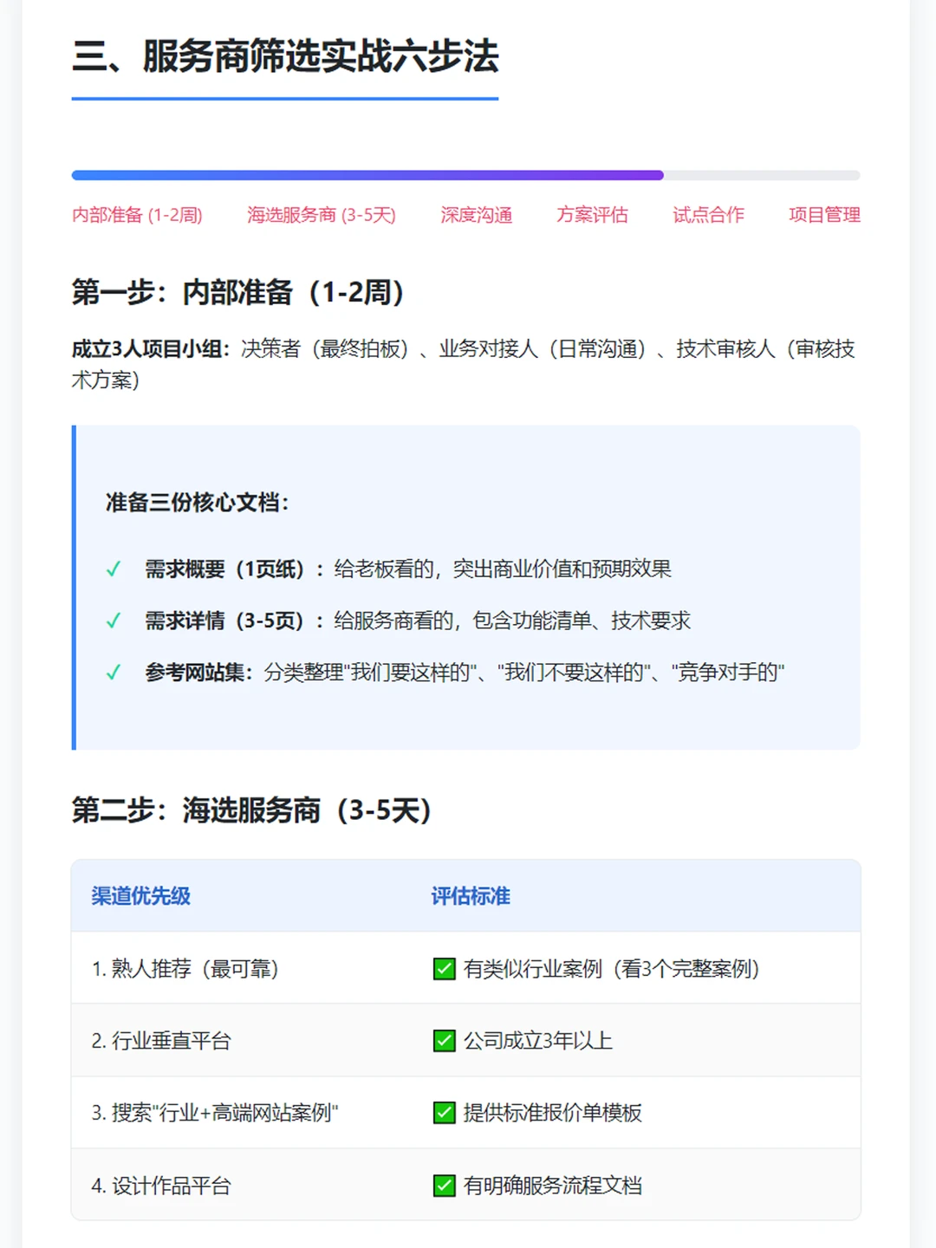Click the text 公司成立3年以上
The image size is (936, 1248).
tap(538, 1041)
